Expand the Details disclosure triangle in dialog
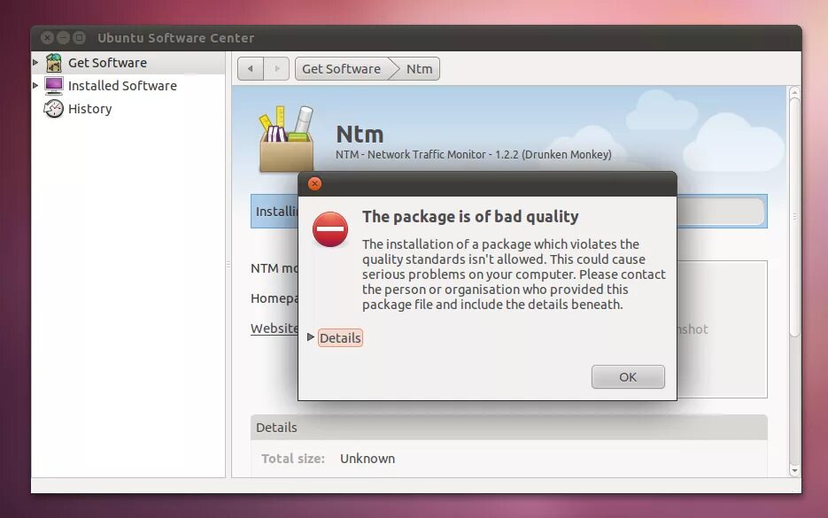The height and width of the screenshot is (518, 828). point(311,336)
